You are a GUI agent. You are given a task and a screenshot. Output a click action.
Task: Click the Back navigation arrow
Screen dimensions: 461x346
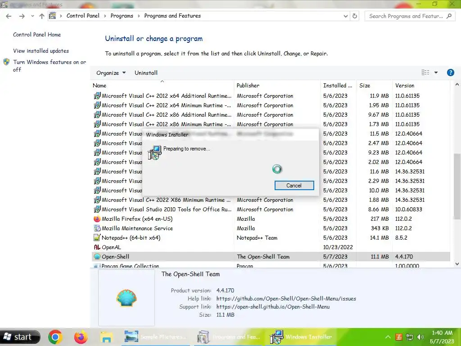point(9,16)
